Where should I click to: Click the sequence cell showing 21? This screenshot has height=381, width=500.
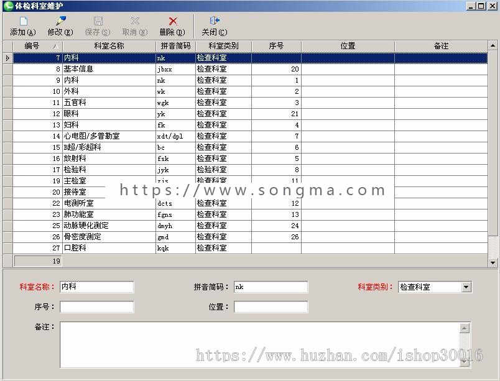[x=276, y=114]
